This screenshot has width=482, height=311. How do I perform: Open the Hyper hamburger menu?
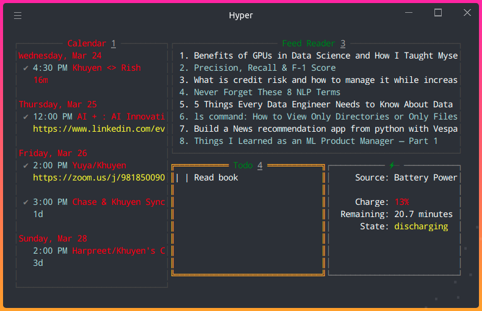(x=18, y=15)
